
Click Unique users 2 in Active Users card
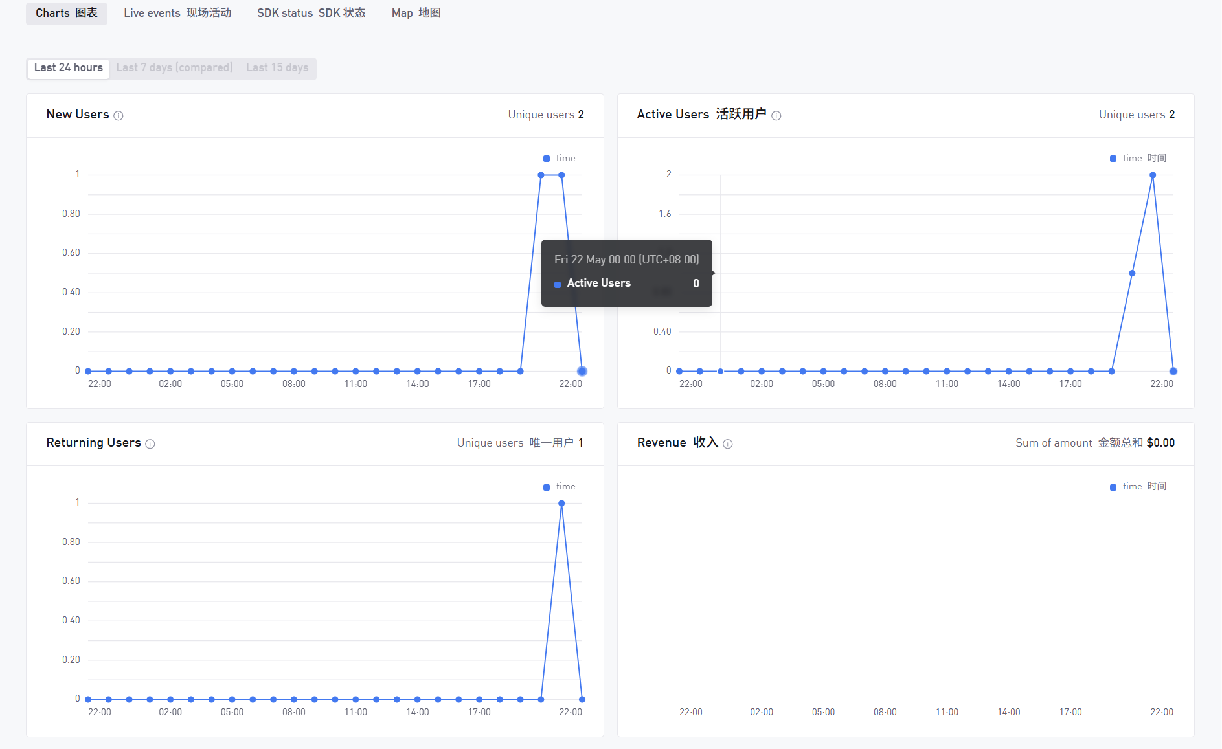tap(1137, 115)
